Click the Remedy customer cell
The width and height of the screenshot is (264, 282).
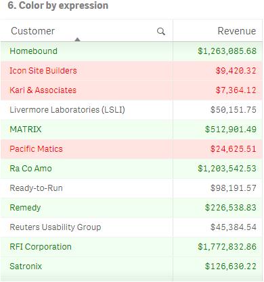[x=87, y=208]
